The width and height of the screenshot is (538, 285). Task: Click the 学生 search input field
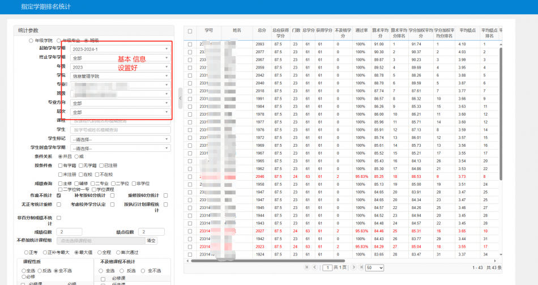pos(121,130)
